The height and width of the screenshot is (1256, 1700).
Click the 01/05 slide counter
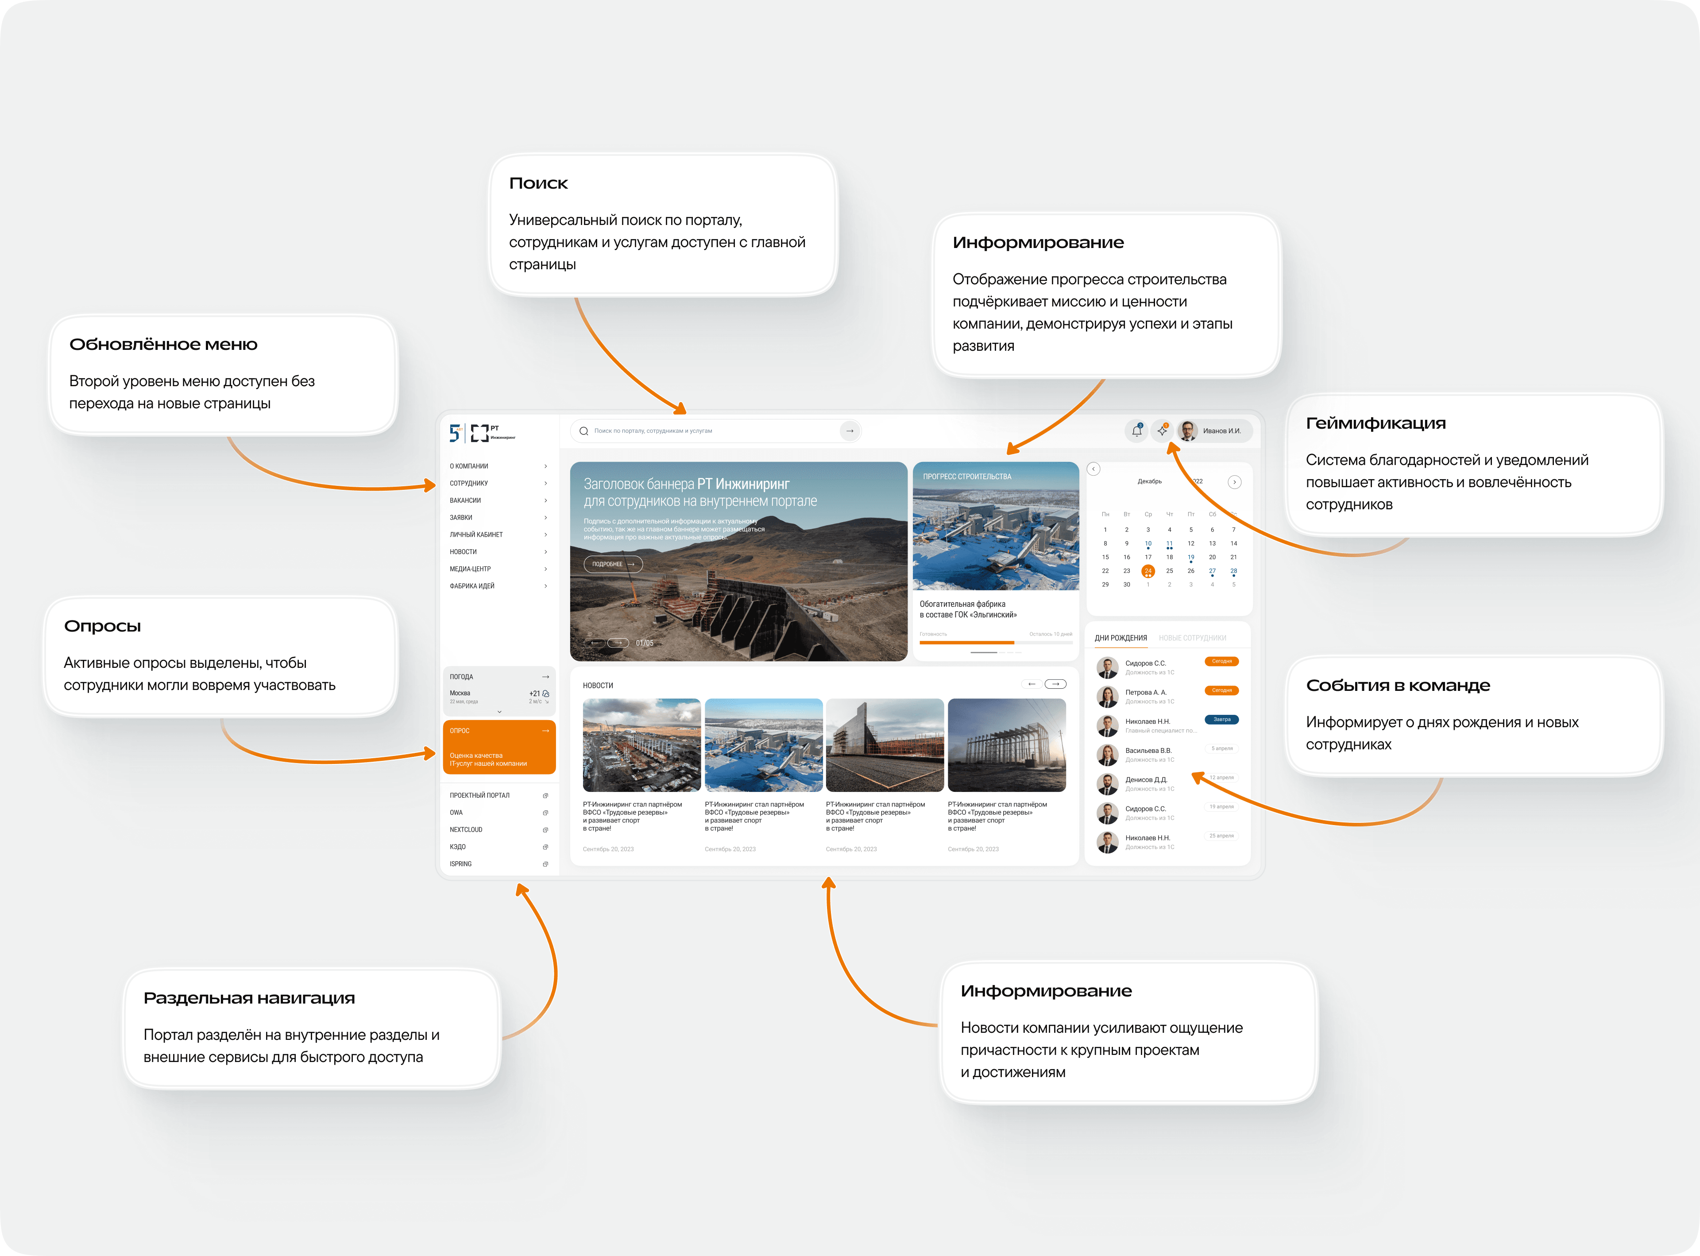coord(645,643)
